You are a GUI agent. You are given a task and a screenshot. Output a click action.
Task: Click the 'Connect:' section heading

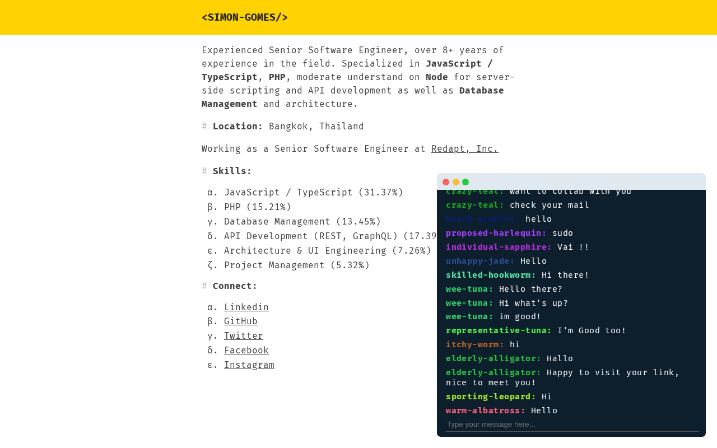pyautogui.click(x=235, y=286)
